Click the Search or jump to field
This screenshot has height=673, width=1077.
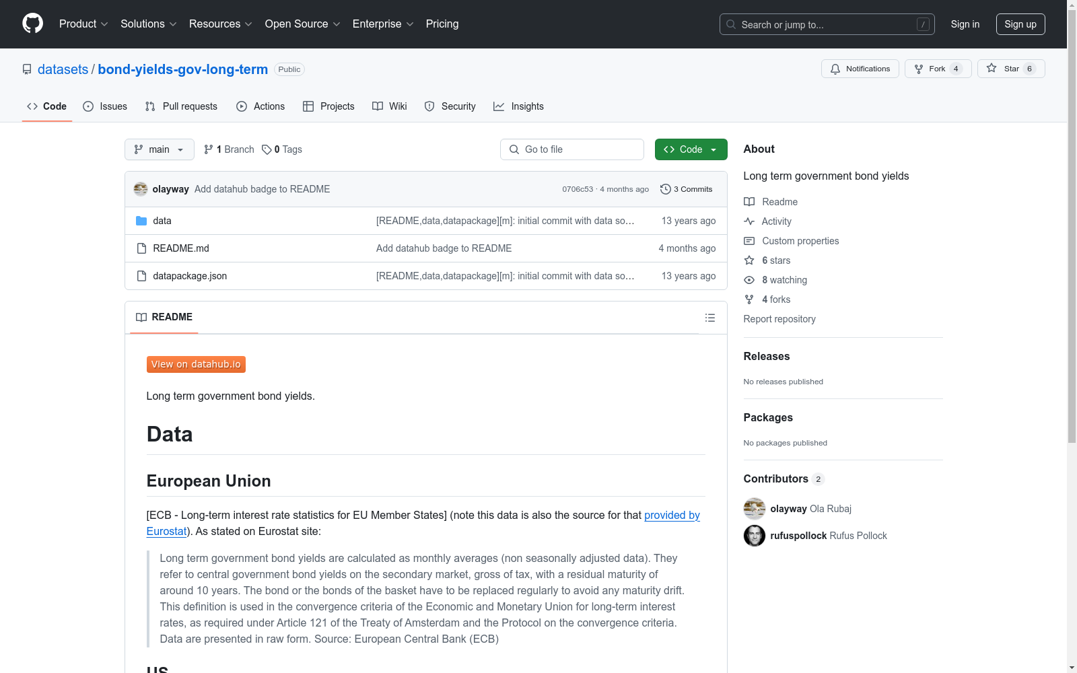827,24
